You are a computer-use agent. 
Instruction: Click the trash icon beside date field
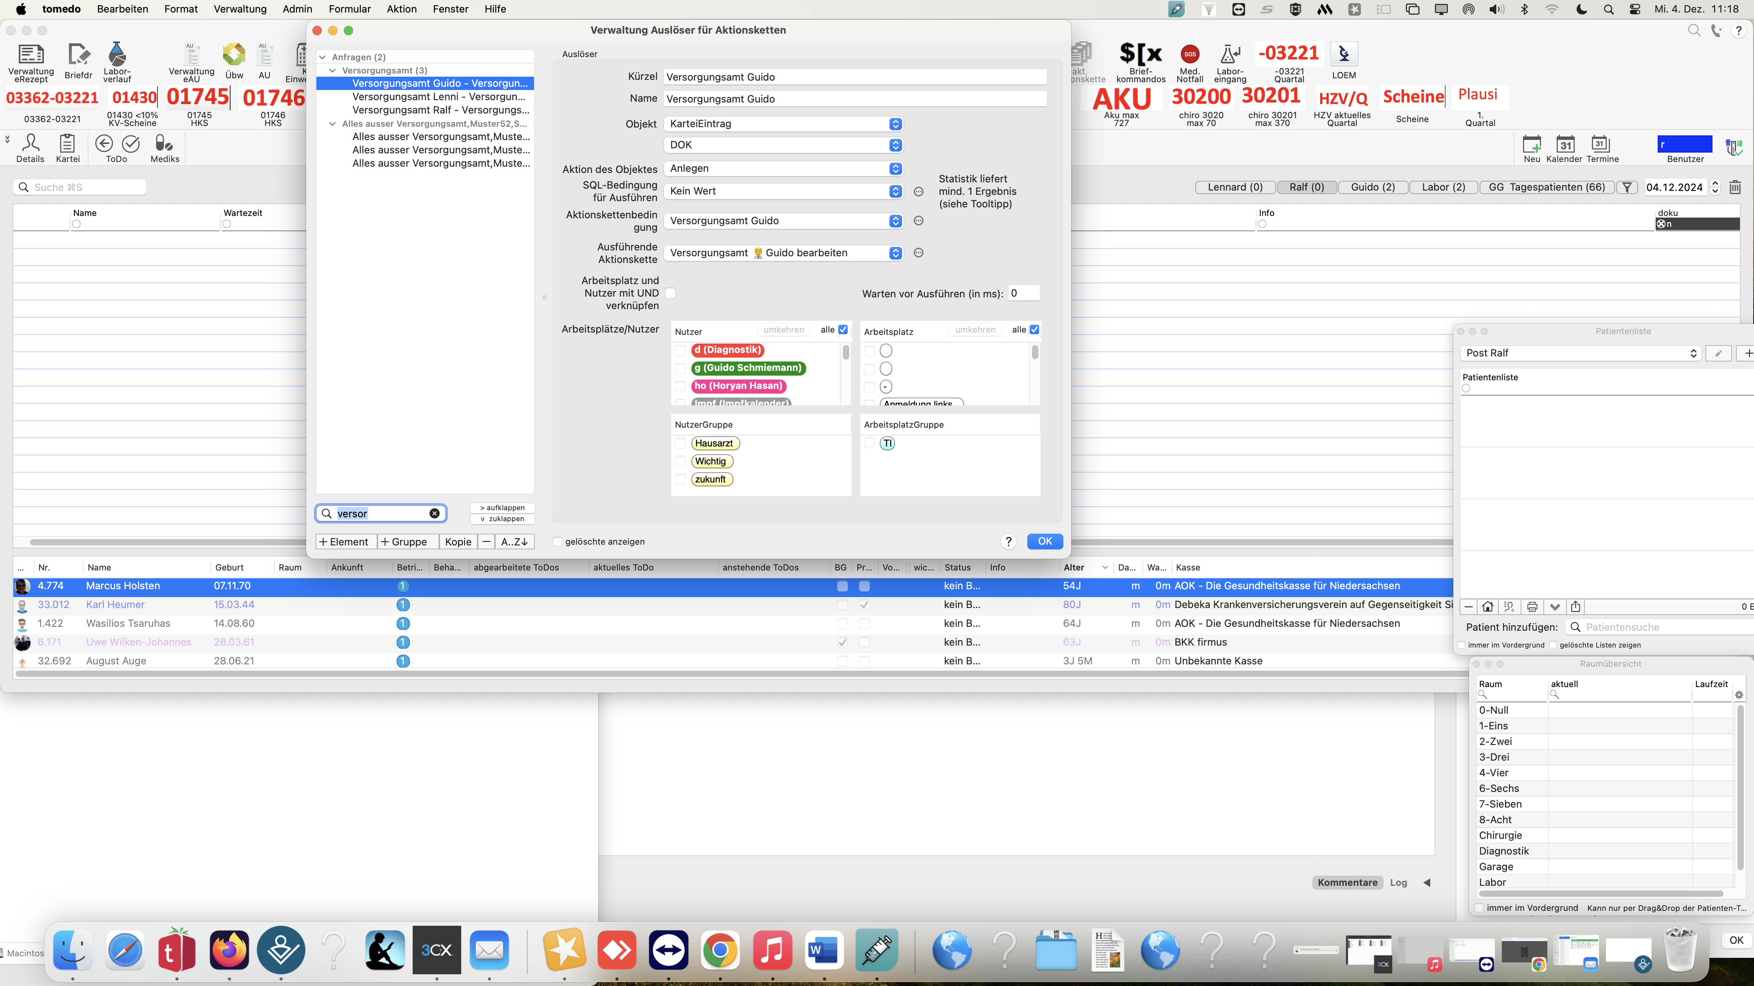point(1735,187)
